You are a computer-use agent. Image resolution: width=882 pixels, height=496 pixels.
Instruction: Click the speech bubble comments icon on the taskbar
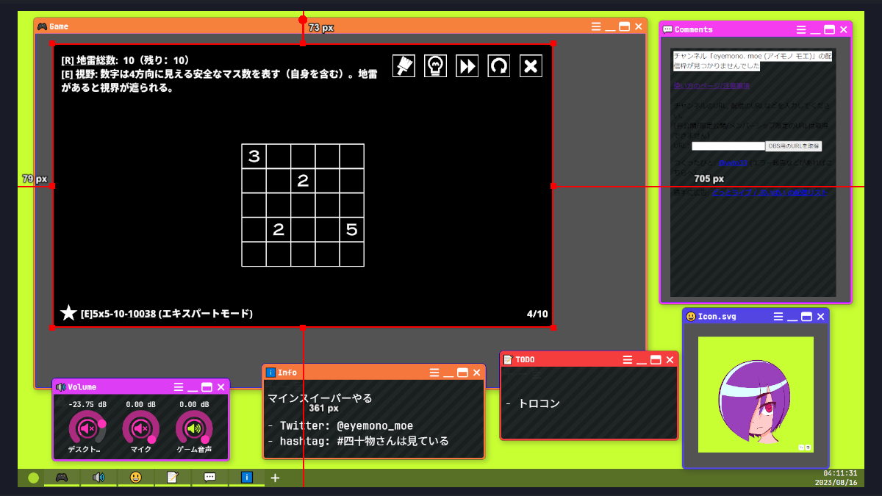point(210,477)
